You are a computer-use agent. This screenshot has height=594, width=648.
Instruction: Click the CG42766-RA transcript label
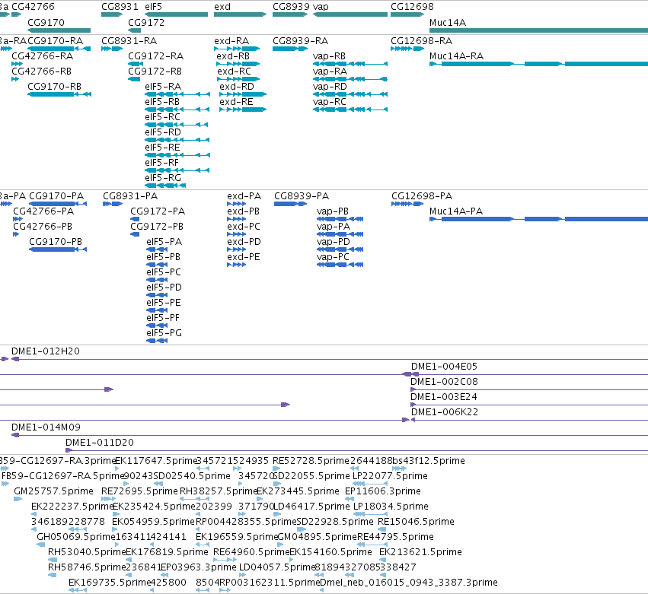point(42,56)
